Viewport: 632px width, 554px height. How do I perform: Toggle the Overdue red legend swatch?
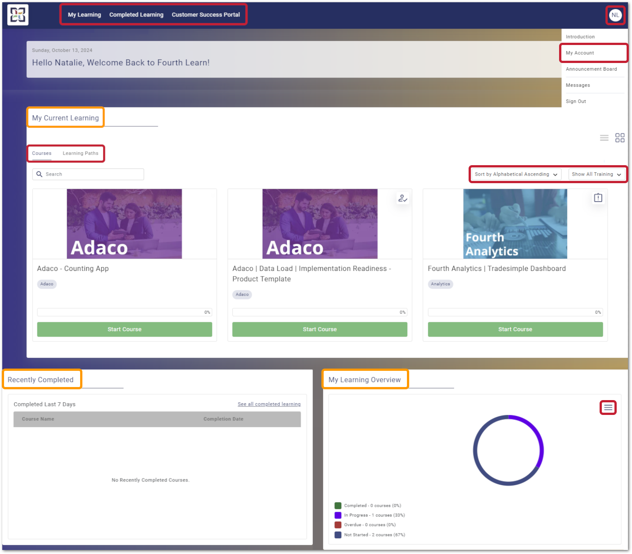pyautogui.click(x=338, y=525)
